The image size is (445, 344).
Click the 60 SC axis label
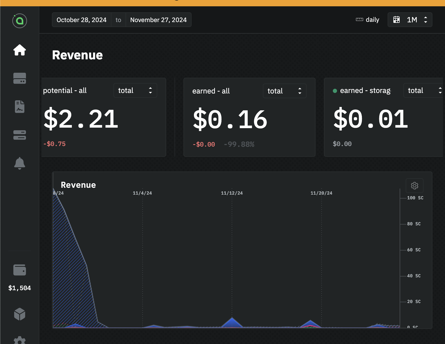[x=414, y=250]
